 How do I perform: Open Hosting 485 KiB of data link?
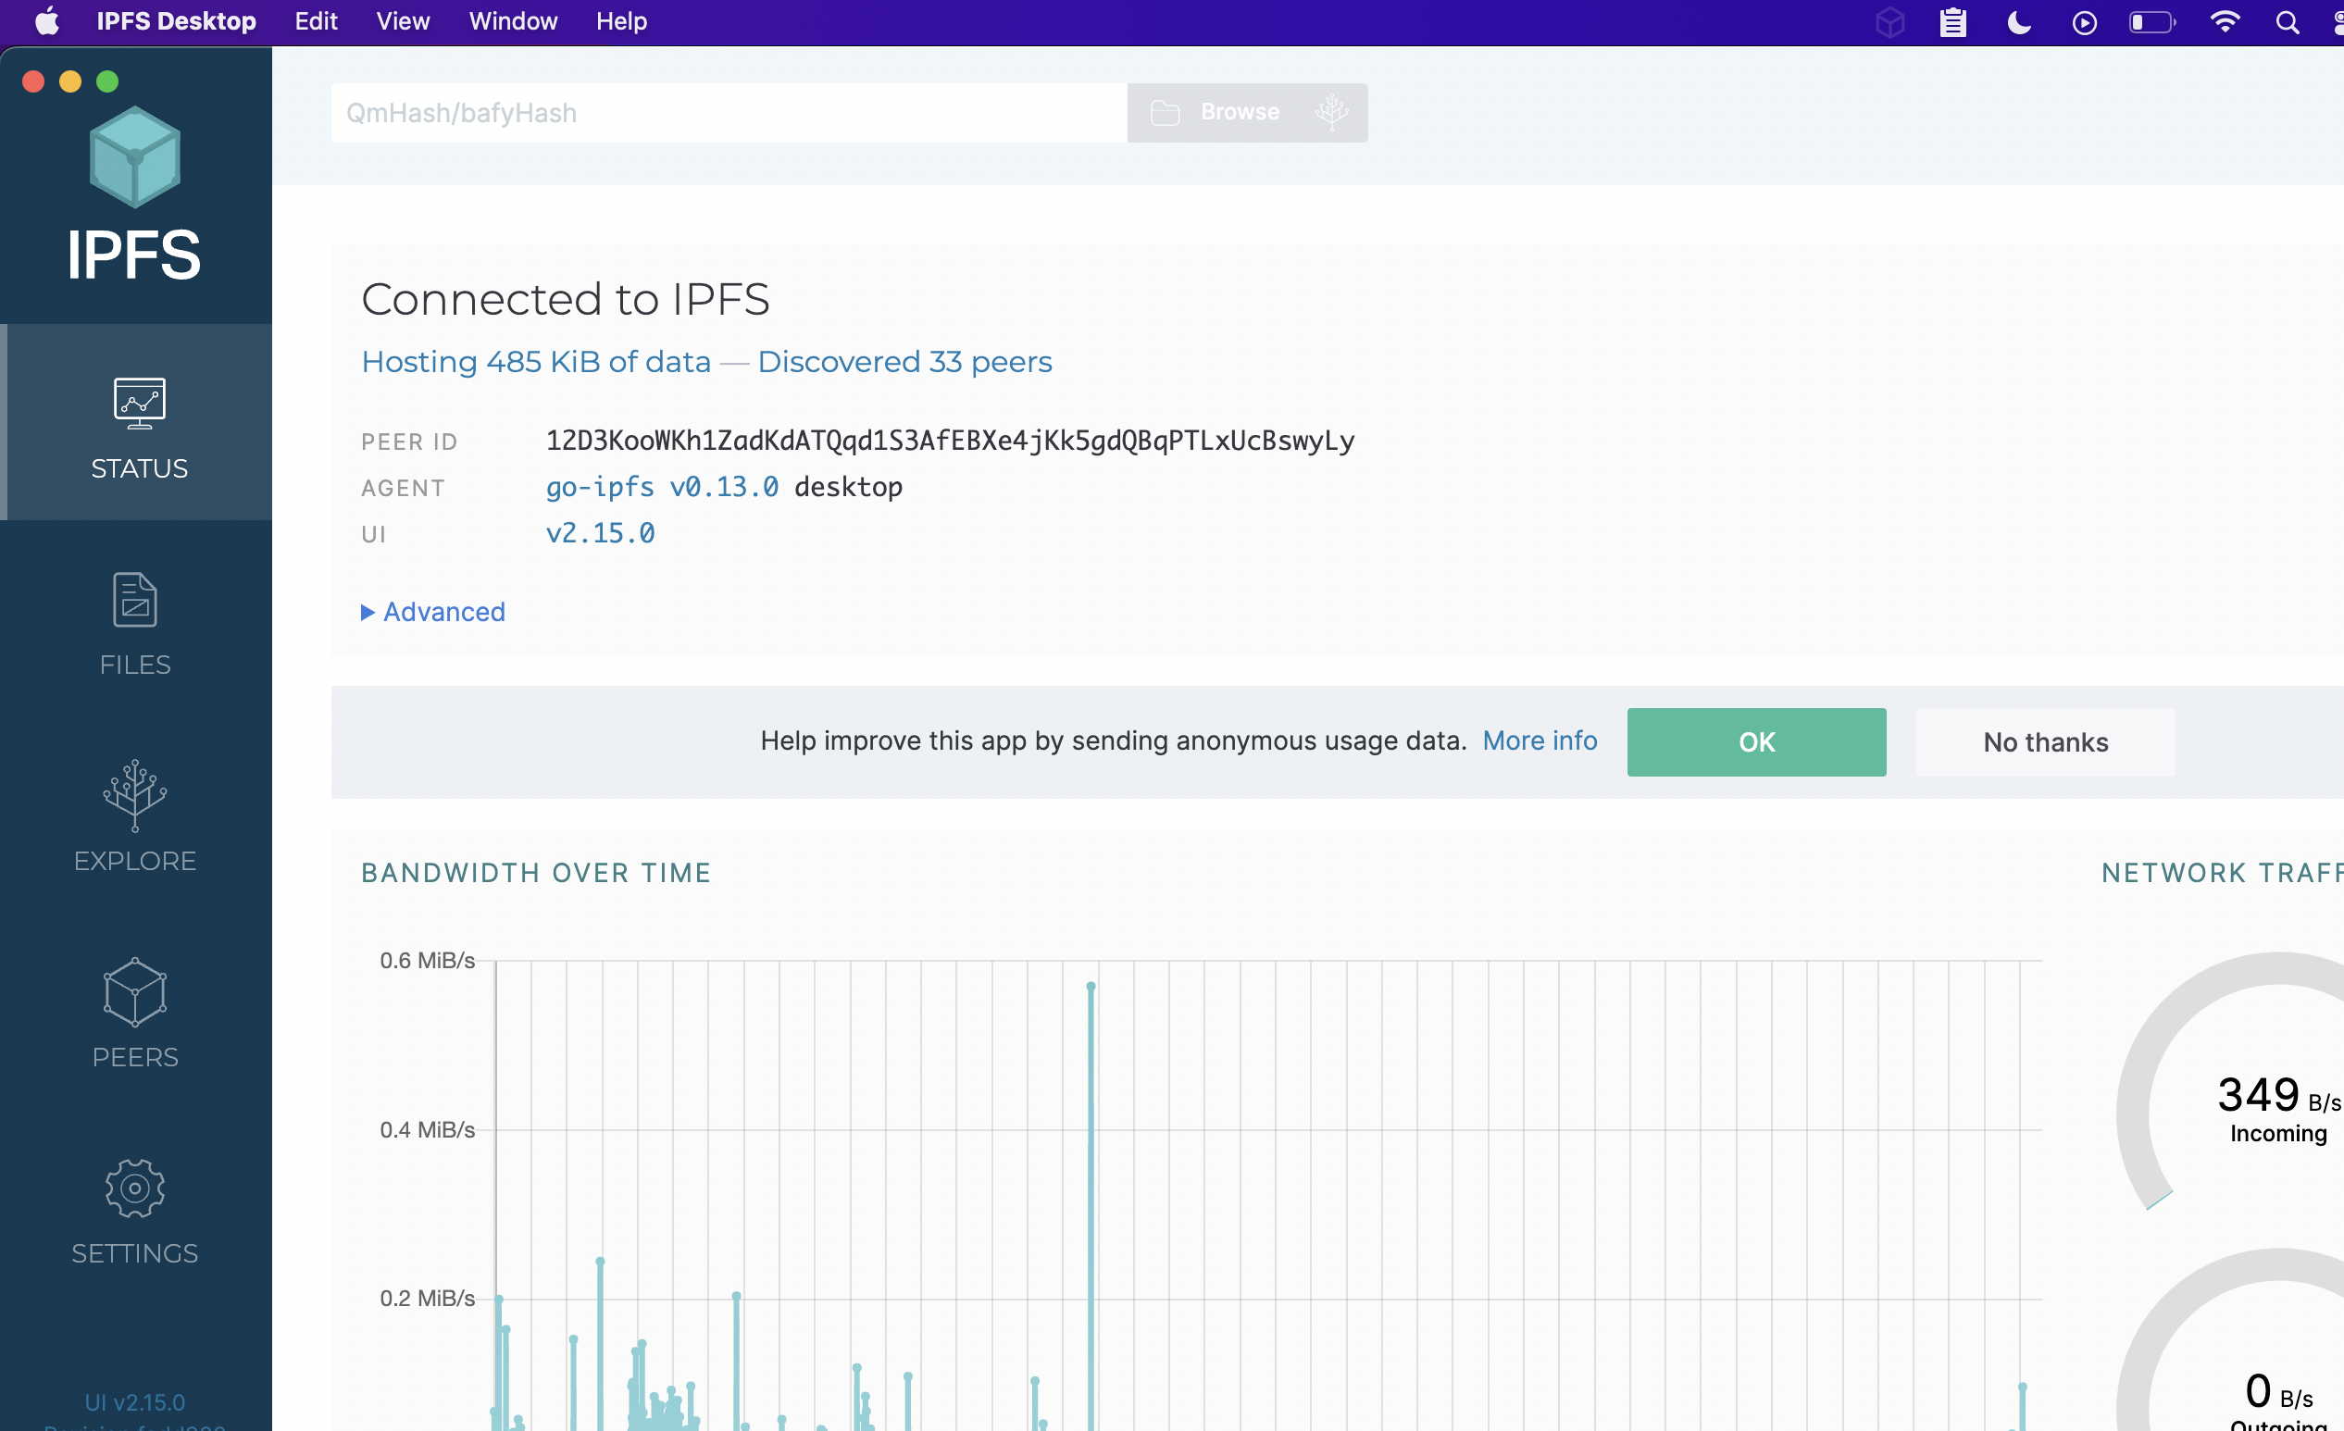[x=536, y=362]
